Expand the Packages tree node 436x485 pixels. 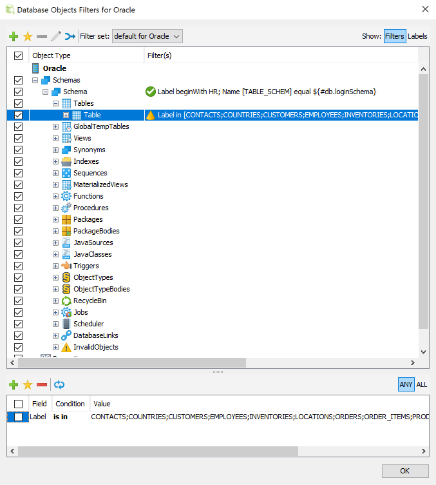pos(55,219)
